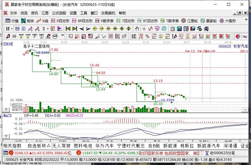Screen dimensions: 251x165
Task: Step forward with black right arrow
Action: point(88,29)
